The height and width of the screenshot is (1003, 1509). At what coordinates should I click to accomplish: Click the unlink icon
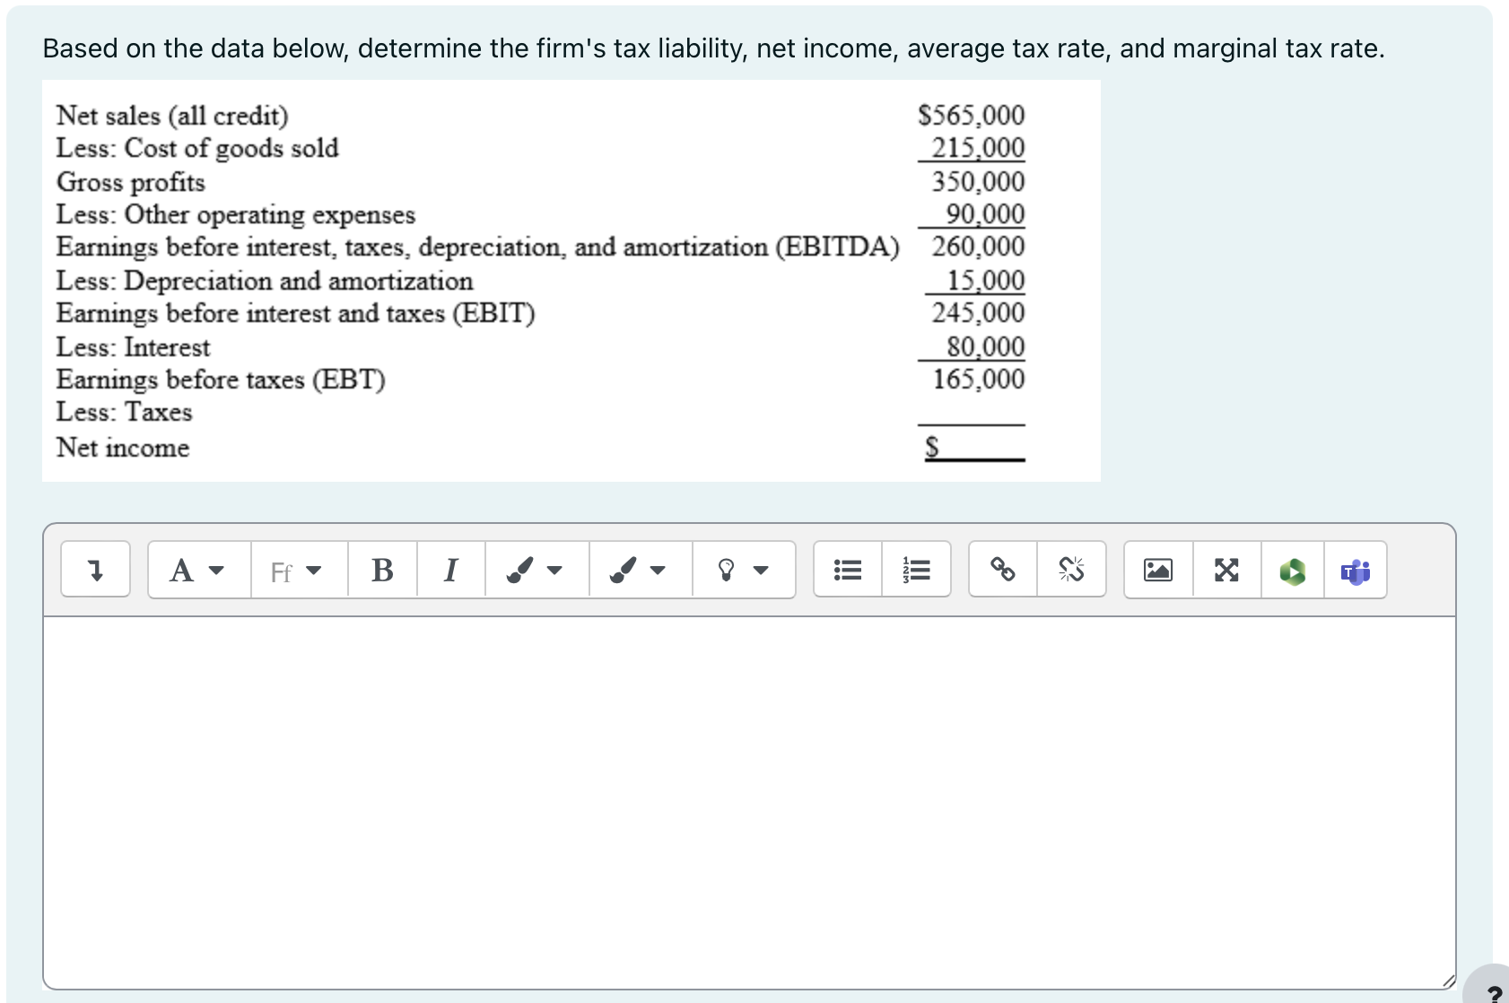tap(1073, 570)
